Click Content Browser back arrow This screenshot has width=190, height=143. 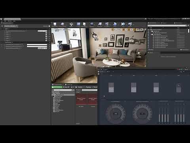[72, 87]
